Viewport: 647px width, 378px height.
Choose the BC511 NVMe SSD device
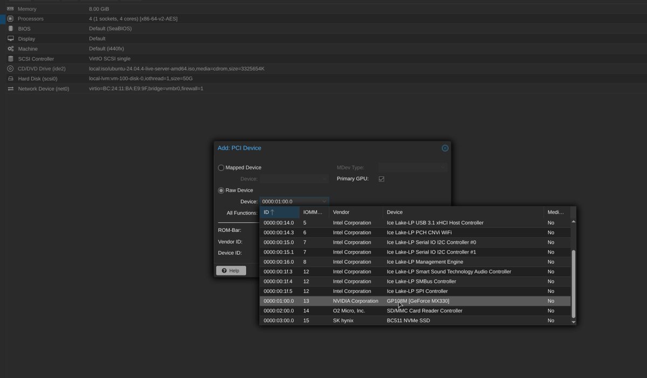415,320
